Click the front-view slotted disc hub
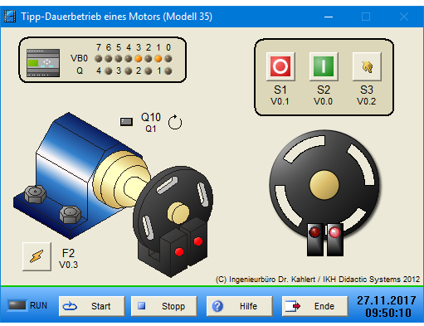This screenshot has height=326, width=424. pos(324,185)
